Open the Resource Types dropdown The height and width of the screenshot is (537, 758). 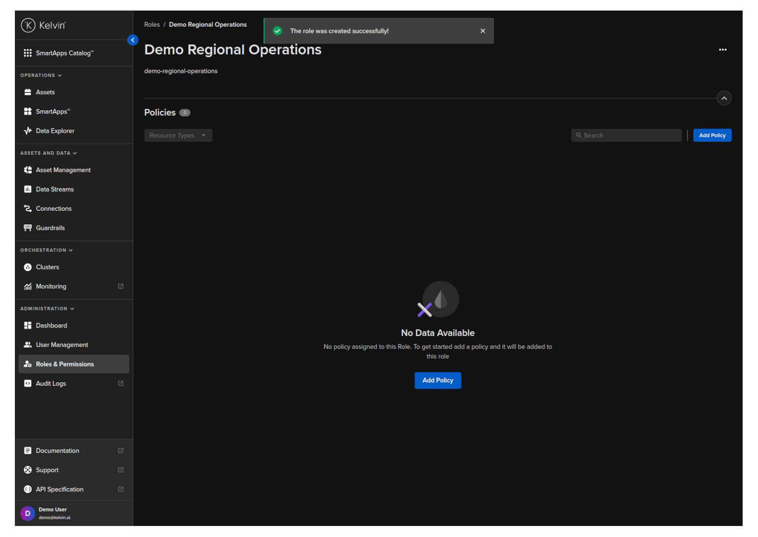point(178,136)
